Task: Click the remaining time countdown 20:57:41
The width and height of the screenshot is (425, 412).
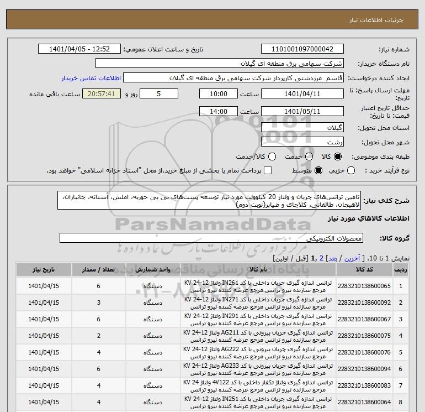Action: click(102, 93)
